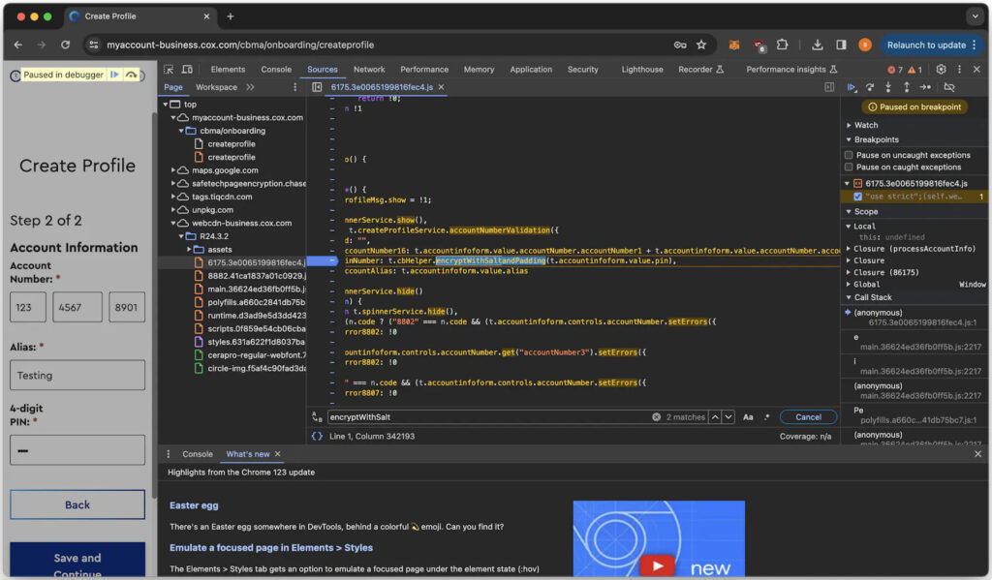Toggle the navigator sidebar icon

tap(317, 87)
